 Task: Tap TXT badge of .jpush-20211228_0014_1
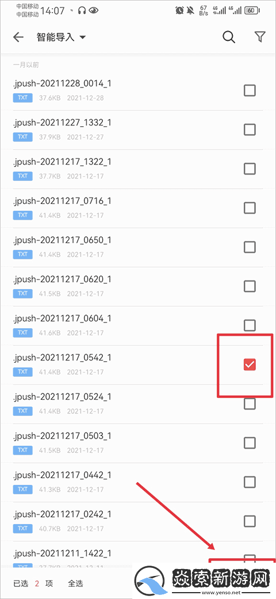[x=22, y=98]
